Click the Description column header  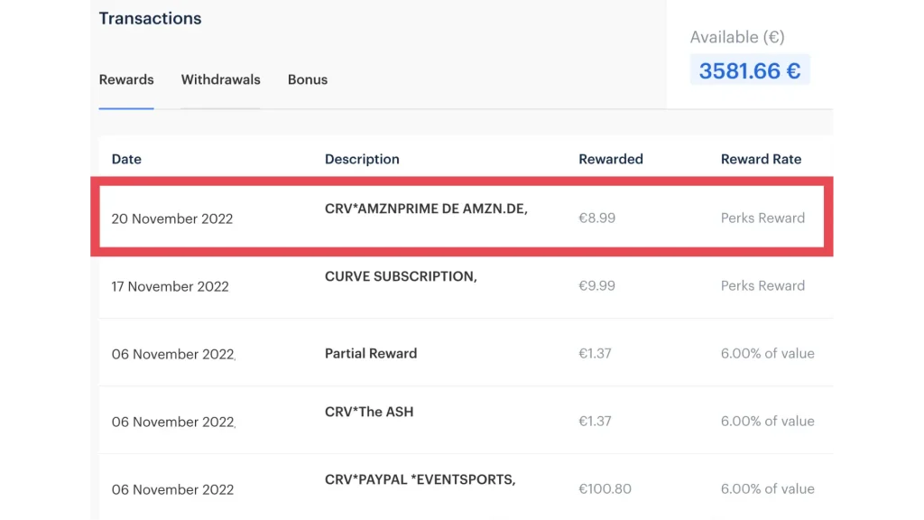[x=362, y=159]
